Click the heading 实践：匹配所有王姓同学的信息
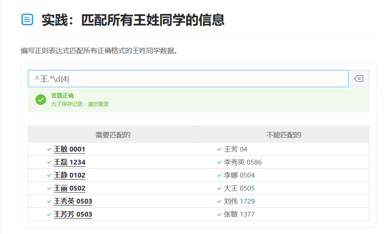 click(133, 20)
